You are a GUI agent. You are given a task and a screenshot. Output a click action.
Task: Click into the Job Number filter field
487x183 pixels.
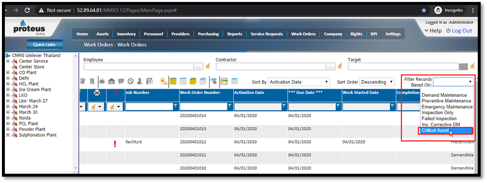149,107
